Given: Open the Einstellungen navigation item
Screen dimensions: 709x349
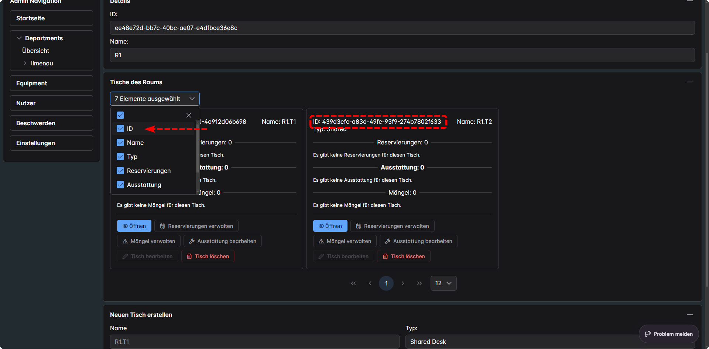Looking at the screenshot, I should (x=51, y=143).
